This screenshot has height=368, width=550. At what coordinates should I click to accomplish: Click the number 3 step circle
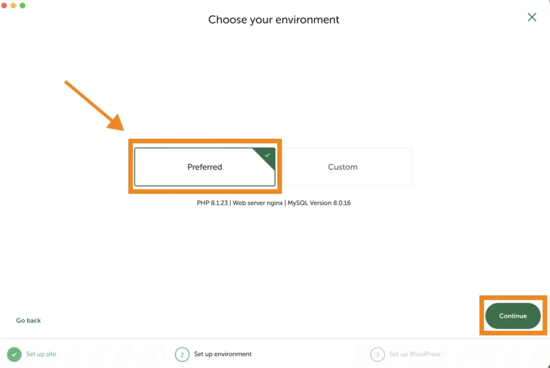click(378, 354)
